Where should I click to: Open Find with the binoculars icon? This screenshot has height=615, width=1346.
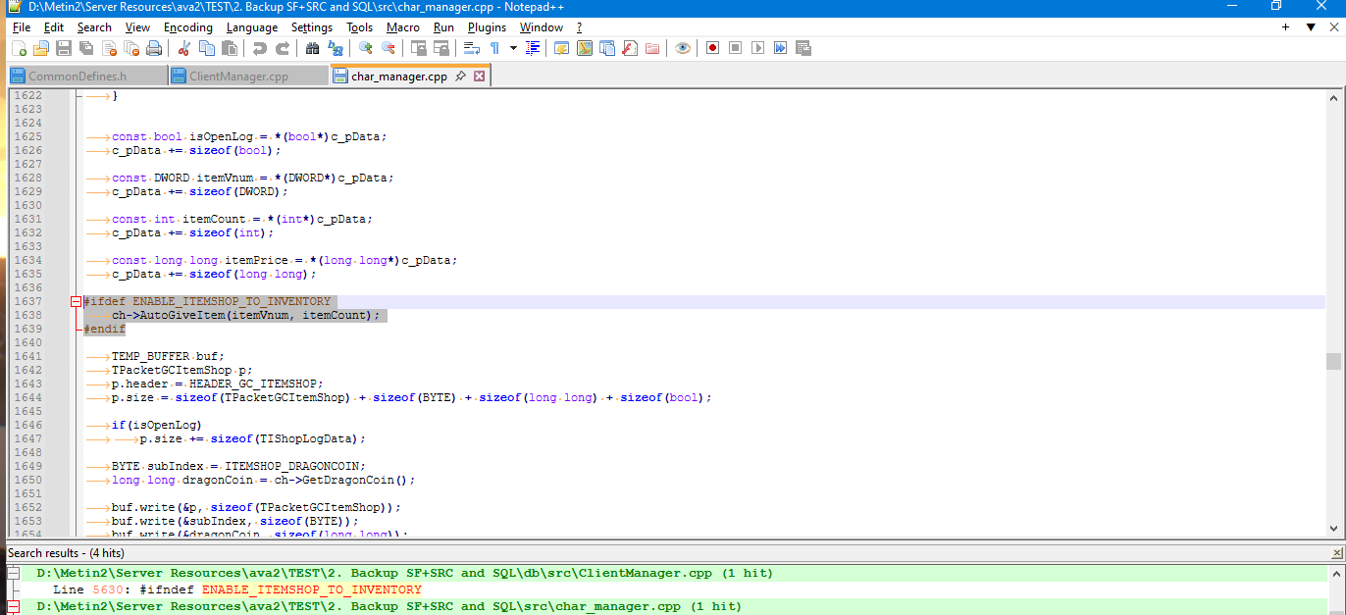312,48
